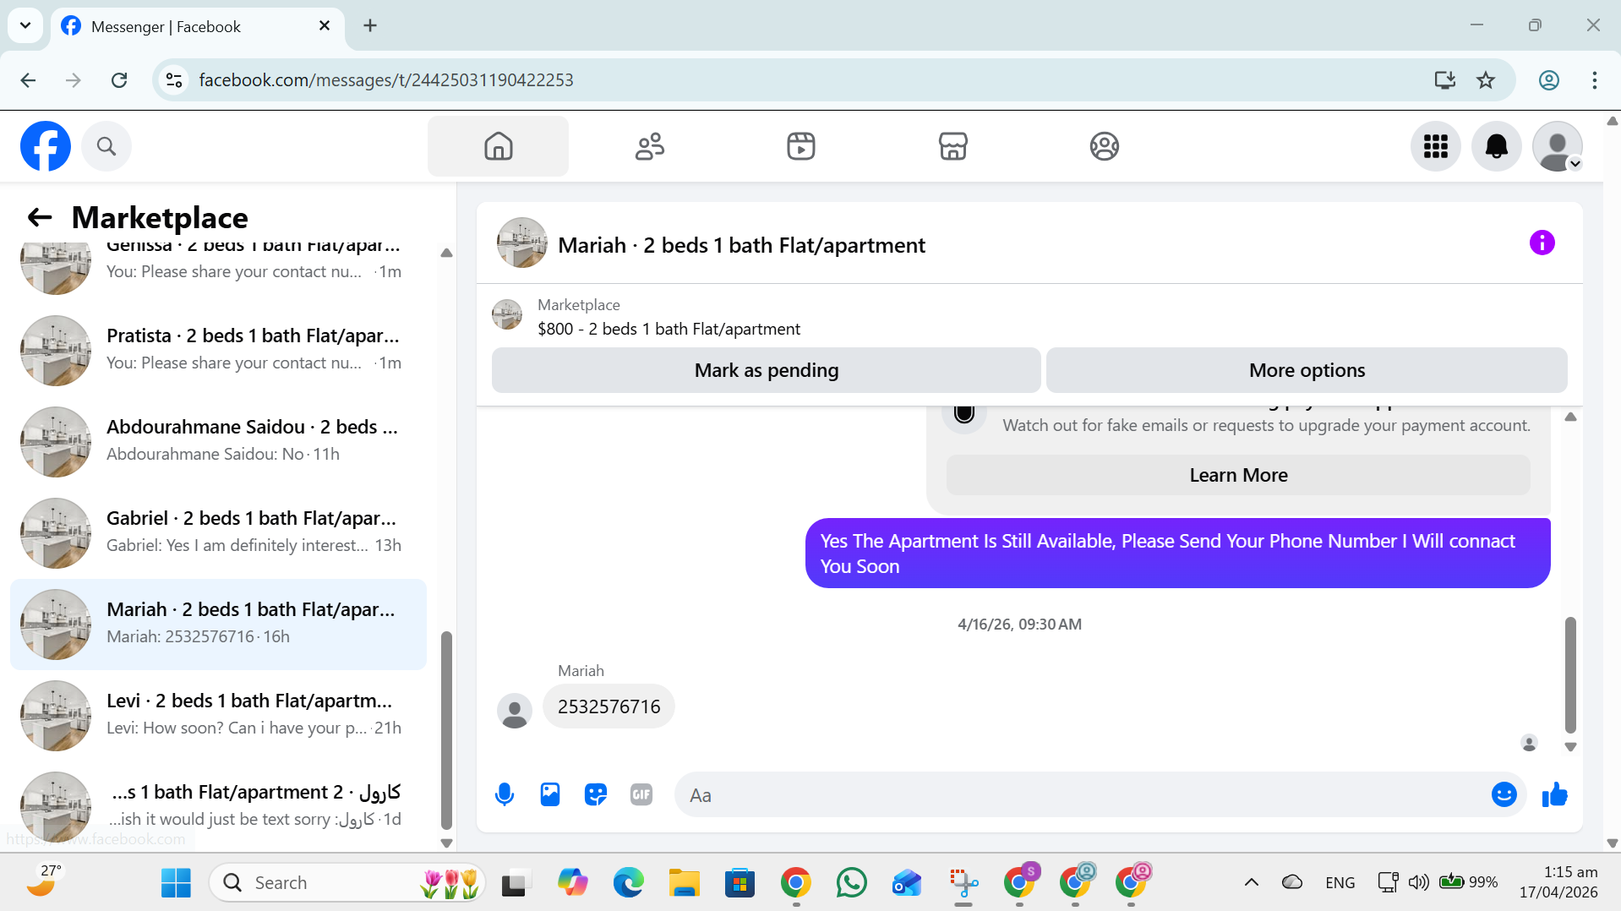Open the Chrome three-dot menu

pyautogui.click(x=1595, y=80)
